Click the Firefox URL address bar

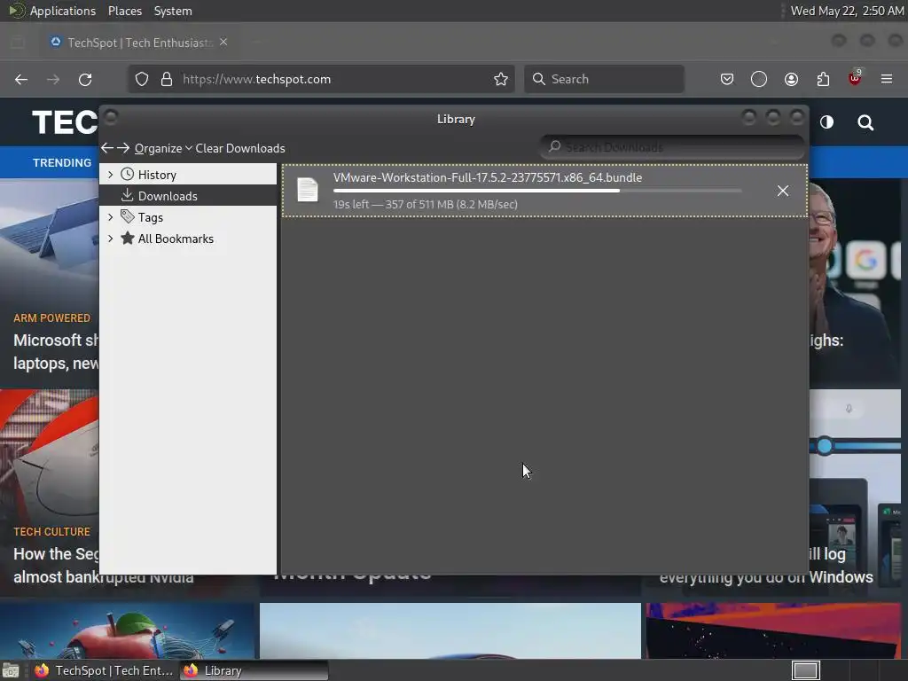tap(321, 79)
